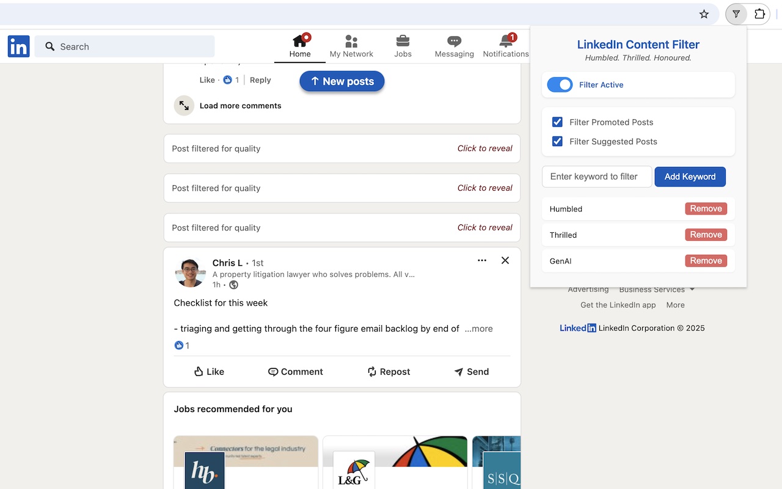Image resolution: width=782 pixels, height=489 pixels.
Task: Comment on Chris L's post
Action: tap(296, 372)
